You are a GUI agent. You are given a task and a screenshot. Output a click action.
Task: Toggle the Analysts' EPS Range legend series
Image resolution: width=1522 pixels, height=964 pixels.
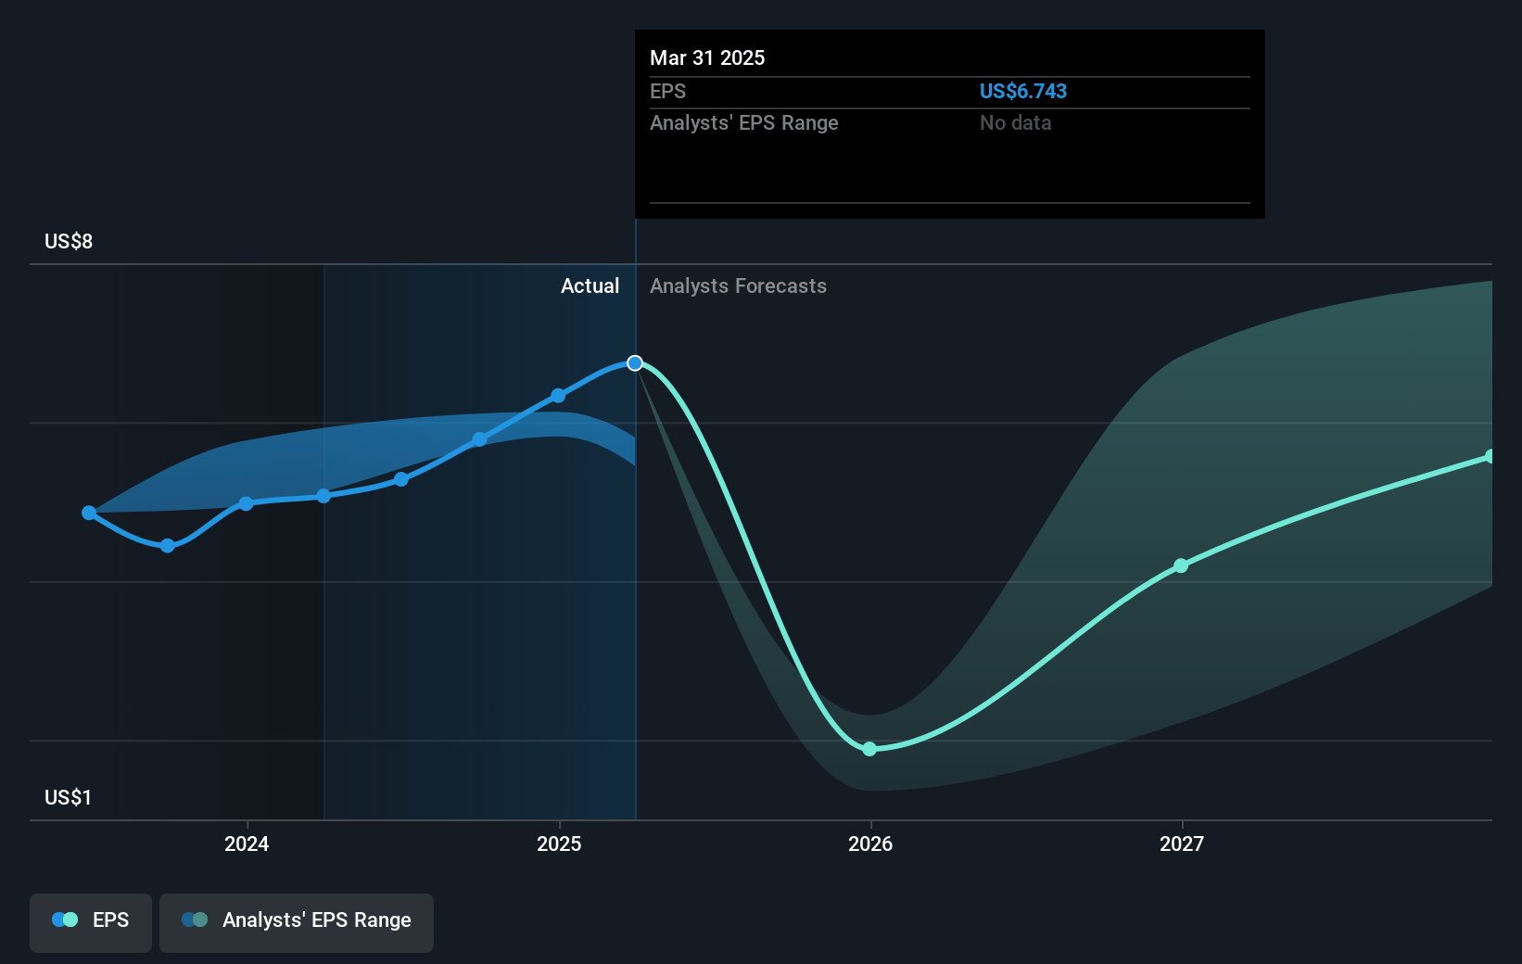(297, 922)
